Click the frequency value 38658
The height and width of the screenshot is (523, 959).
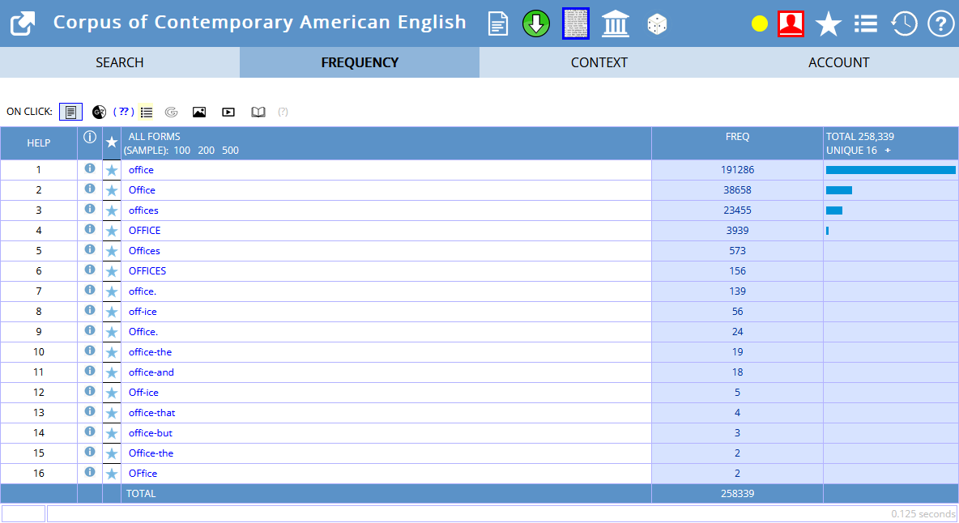click(738, 190)
